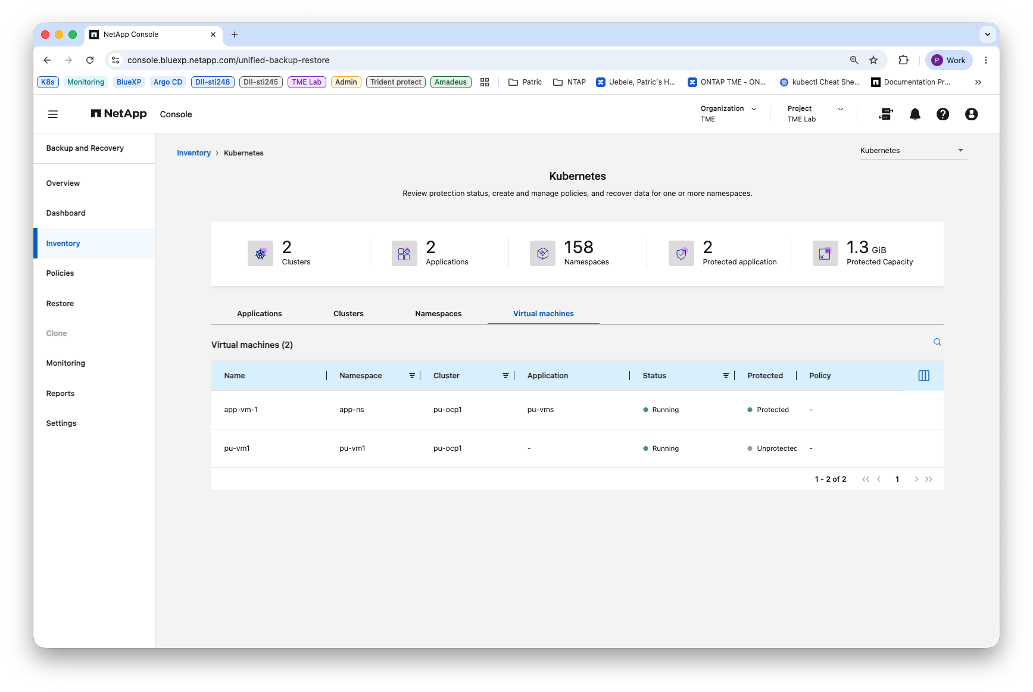Click the Inventory breadcrumb link
Viewport: 1033px width, 692px height.
[x=194, y=153]
